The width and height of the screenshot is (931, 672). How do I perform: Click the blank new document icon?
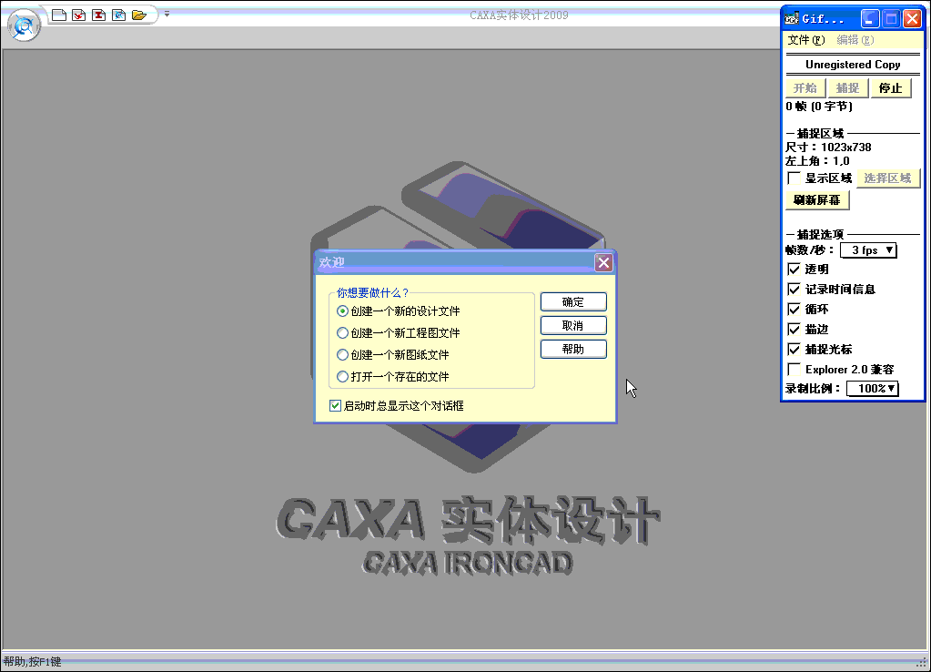(59, 15)
